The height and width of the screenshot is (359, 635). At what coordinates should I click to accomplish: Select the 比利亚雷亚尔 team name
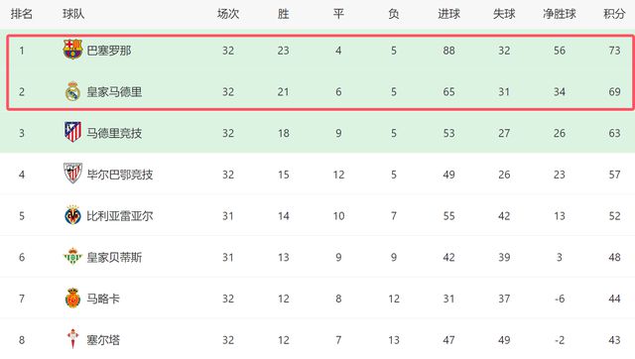(120, 216)
